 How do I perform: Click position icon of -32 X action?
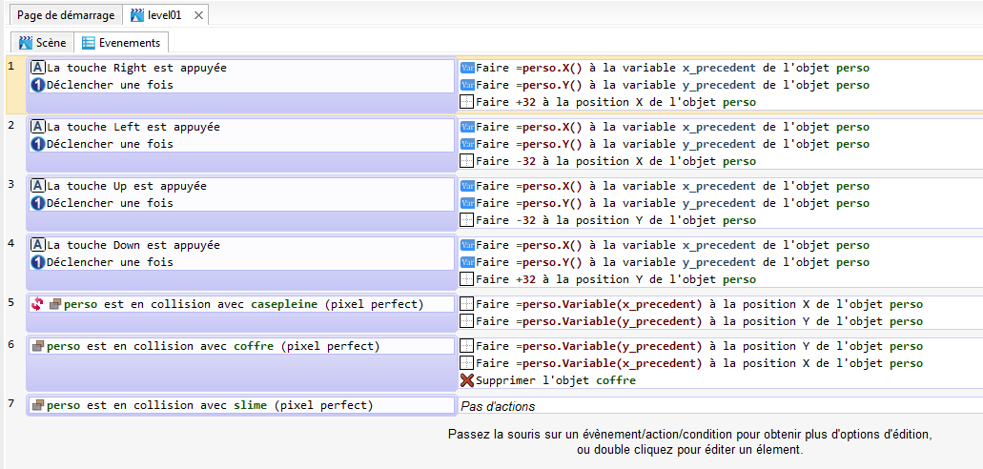point(466,161)
